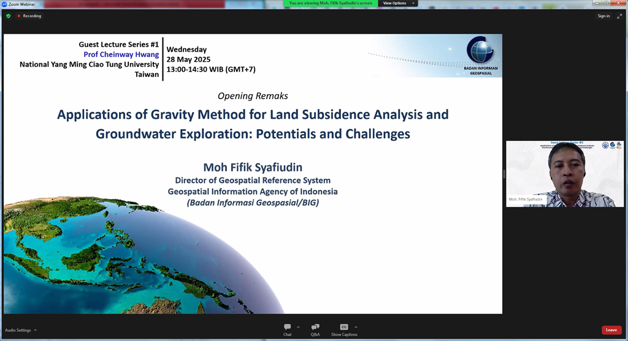
Task: Select Moh. Fifik Syafiudin's video thumbnail
Action: pyautogui.click(x=564, y=174)
